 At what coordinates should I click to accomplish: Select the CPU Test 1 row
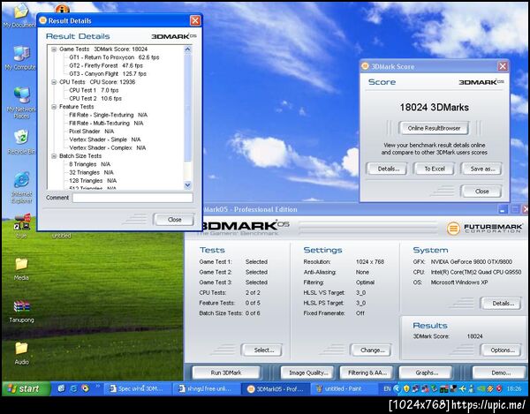tap(94, 90)
